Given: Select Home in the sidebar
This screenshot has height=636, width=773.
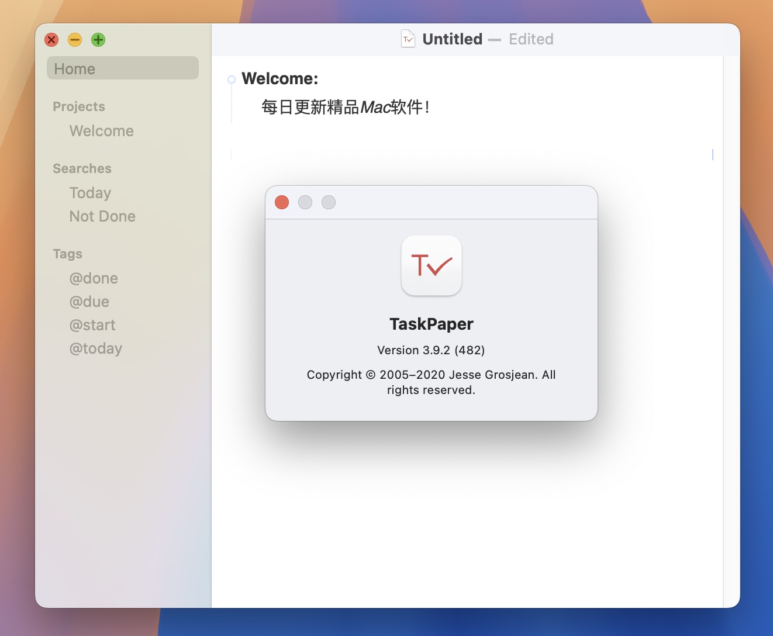Looking at the screenshot, I should 123,68.
